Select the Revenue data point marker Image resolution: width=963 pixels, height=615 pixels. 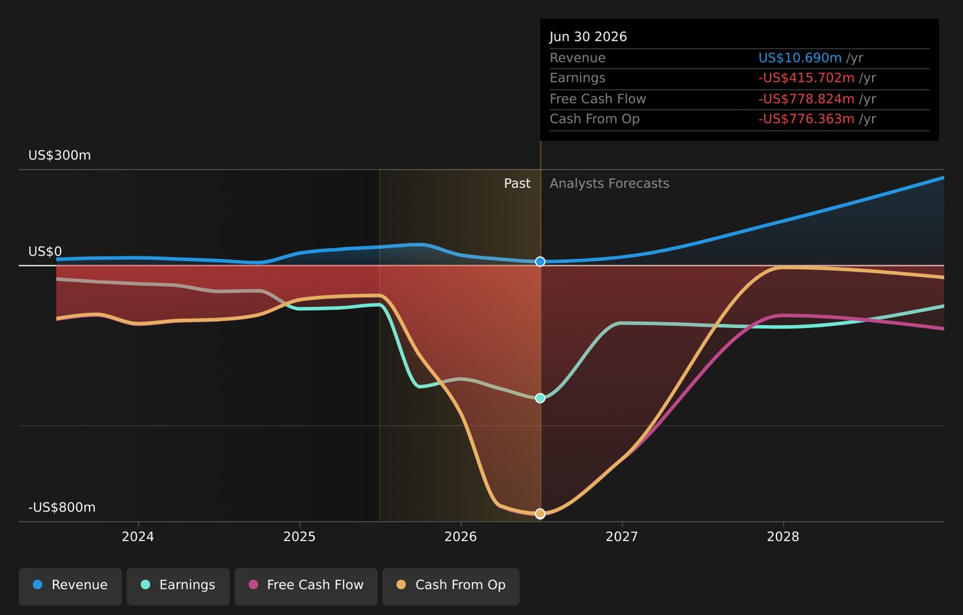tap(540, 262)
